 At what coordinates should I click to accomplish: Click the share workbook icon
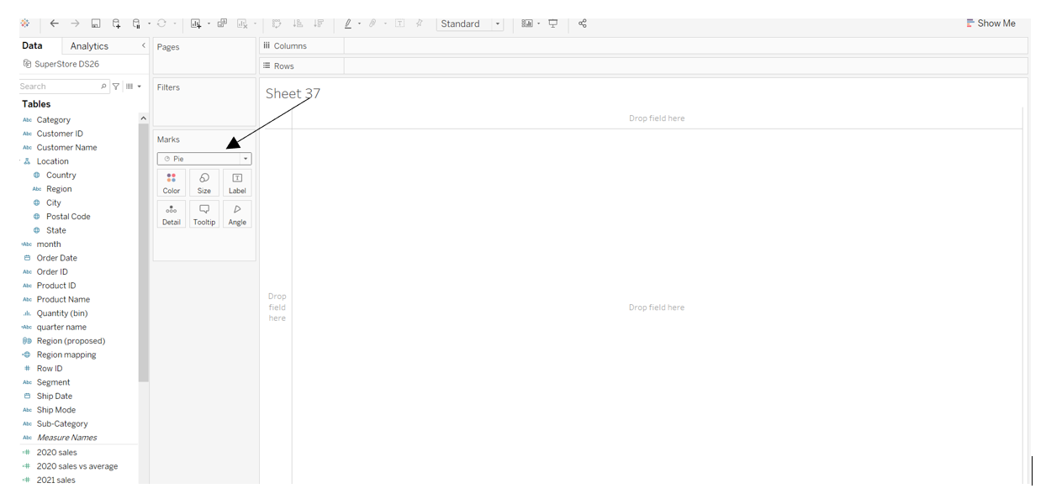point(582,24)
